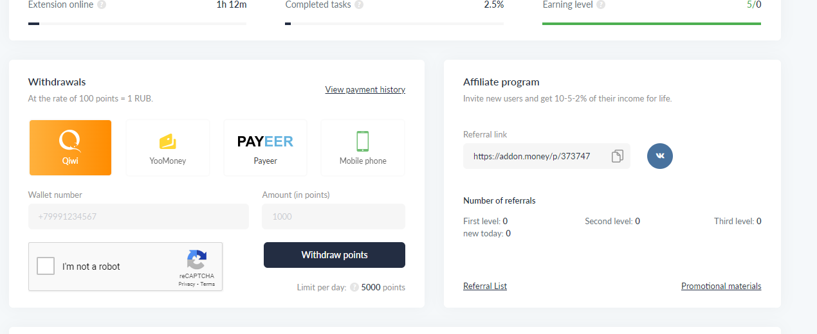817x334 pixels.
Task: Click help icon beside Earning level
Action: click(601, 5)
